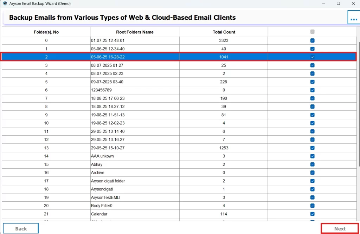The image size is (360, 234).
Task: Close the Aryson Email Backup Wizard
Action: click(x=353, y=4)
